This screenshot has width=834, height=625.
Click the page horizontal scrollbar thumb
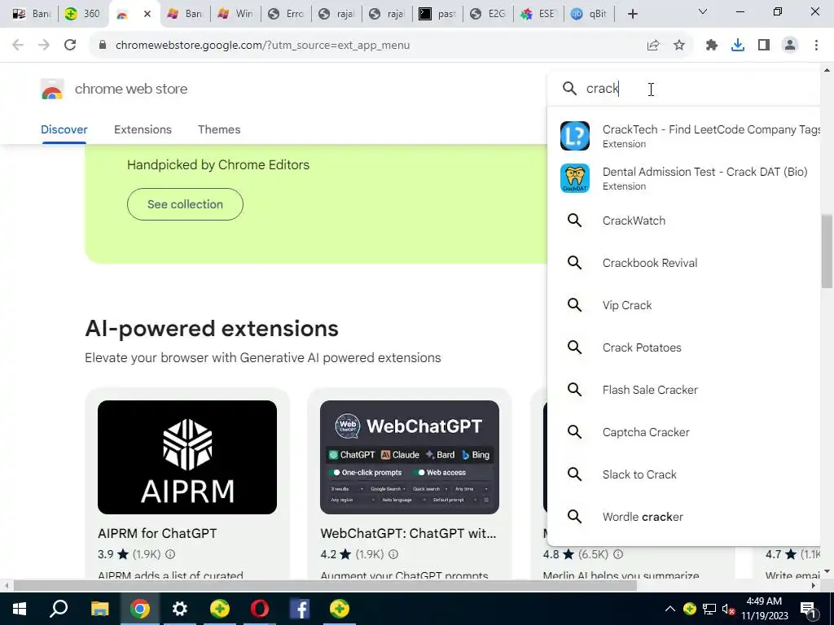click(325, 586)
